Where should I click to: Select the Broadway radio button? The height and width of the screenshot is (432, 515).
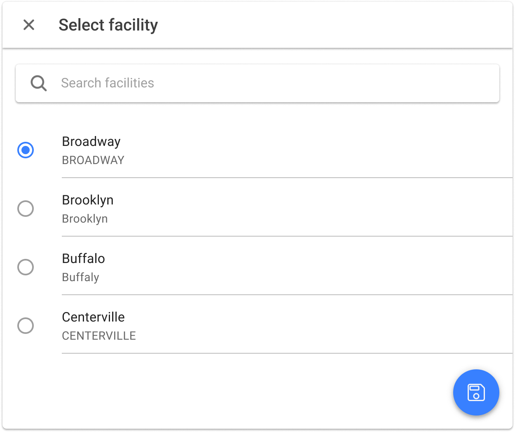click(x=26, y=150)
